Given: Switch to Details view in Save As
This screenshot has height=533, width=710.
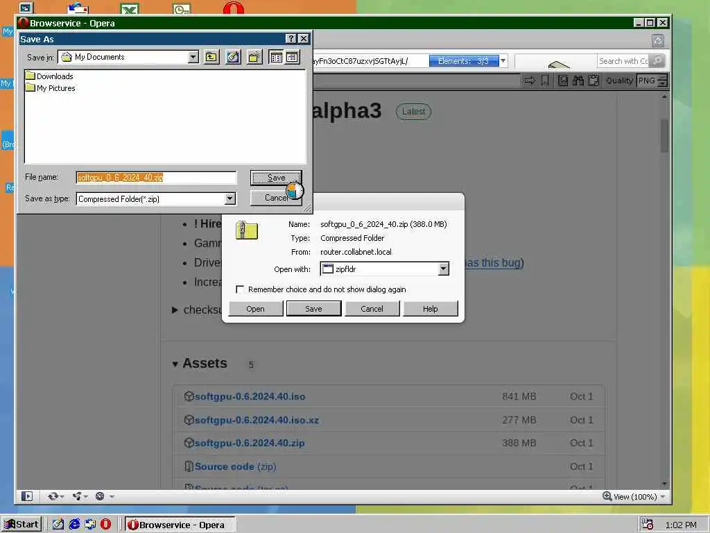Looking at the screenshot, I should point(292,57).
